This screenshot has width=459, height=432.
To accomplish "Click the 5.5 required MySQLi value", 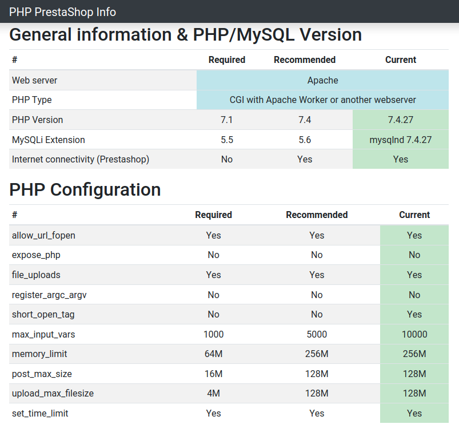I will pyautogui.click(x=227, y=140).
